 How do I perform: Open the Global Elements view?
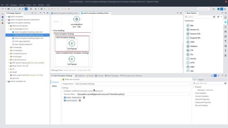[69, 70]
